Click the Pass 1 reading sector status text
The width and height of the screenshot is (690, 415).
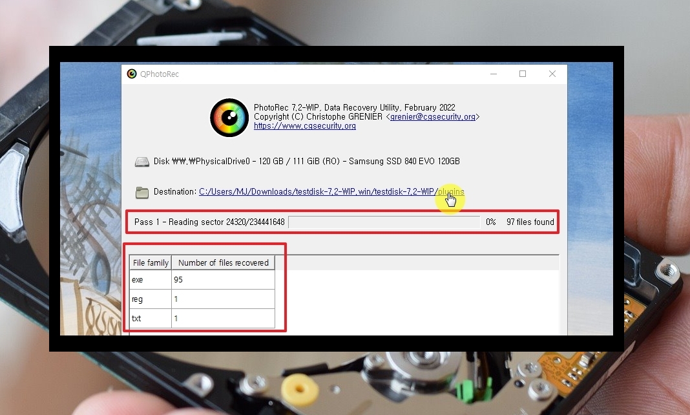209,222
